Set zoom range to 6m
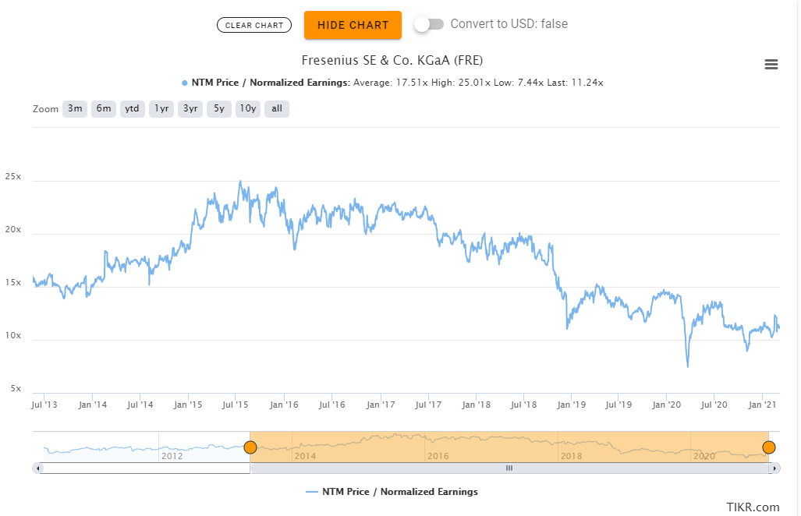Screen dimensions: 801x516 [x=104, y=108]
